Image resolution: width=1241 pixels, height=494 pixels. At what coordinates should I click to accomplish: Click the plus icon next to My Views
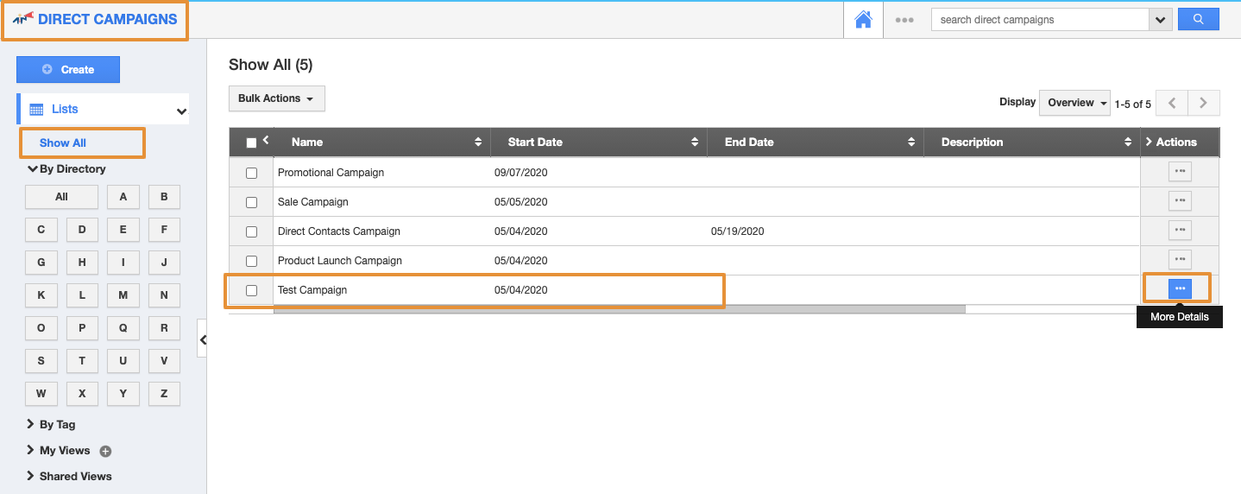coord(105,451)
